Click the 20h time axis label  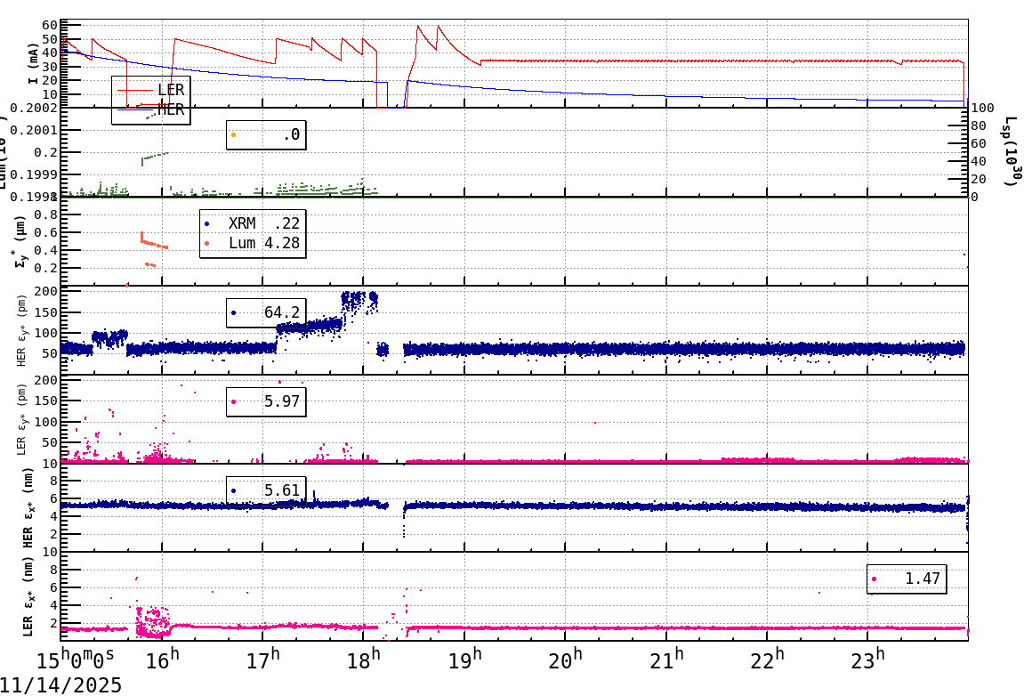click(x=565, y=660)
